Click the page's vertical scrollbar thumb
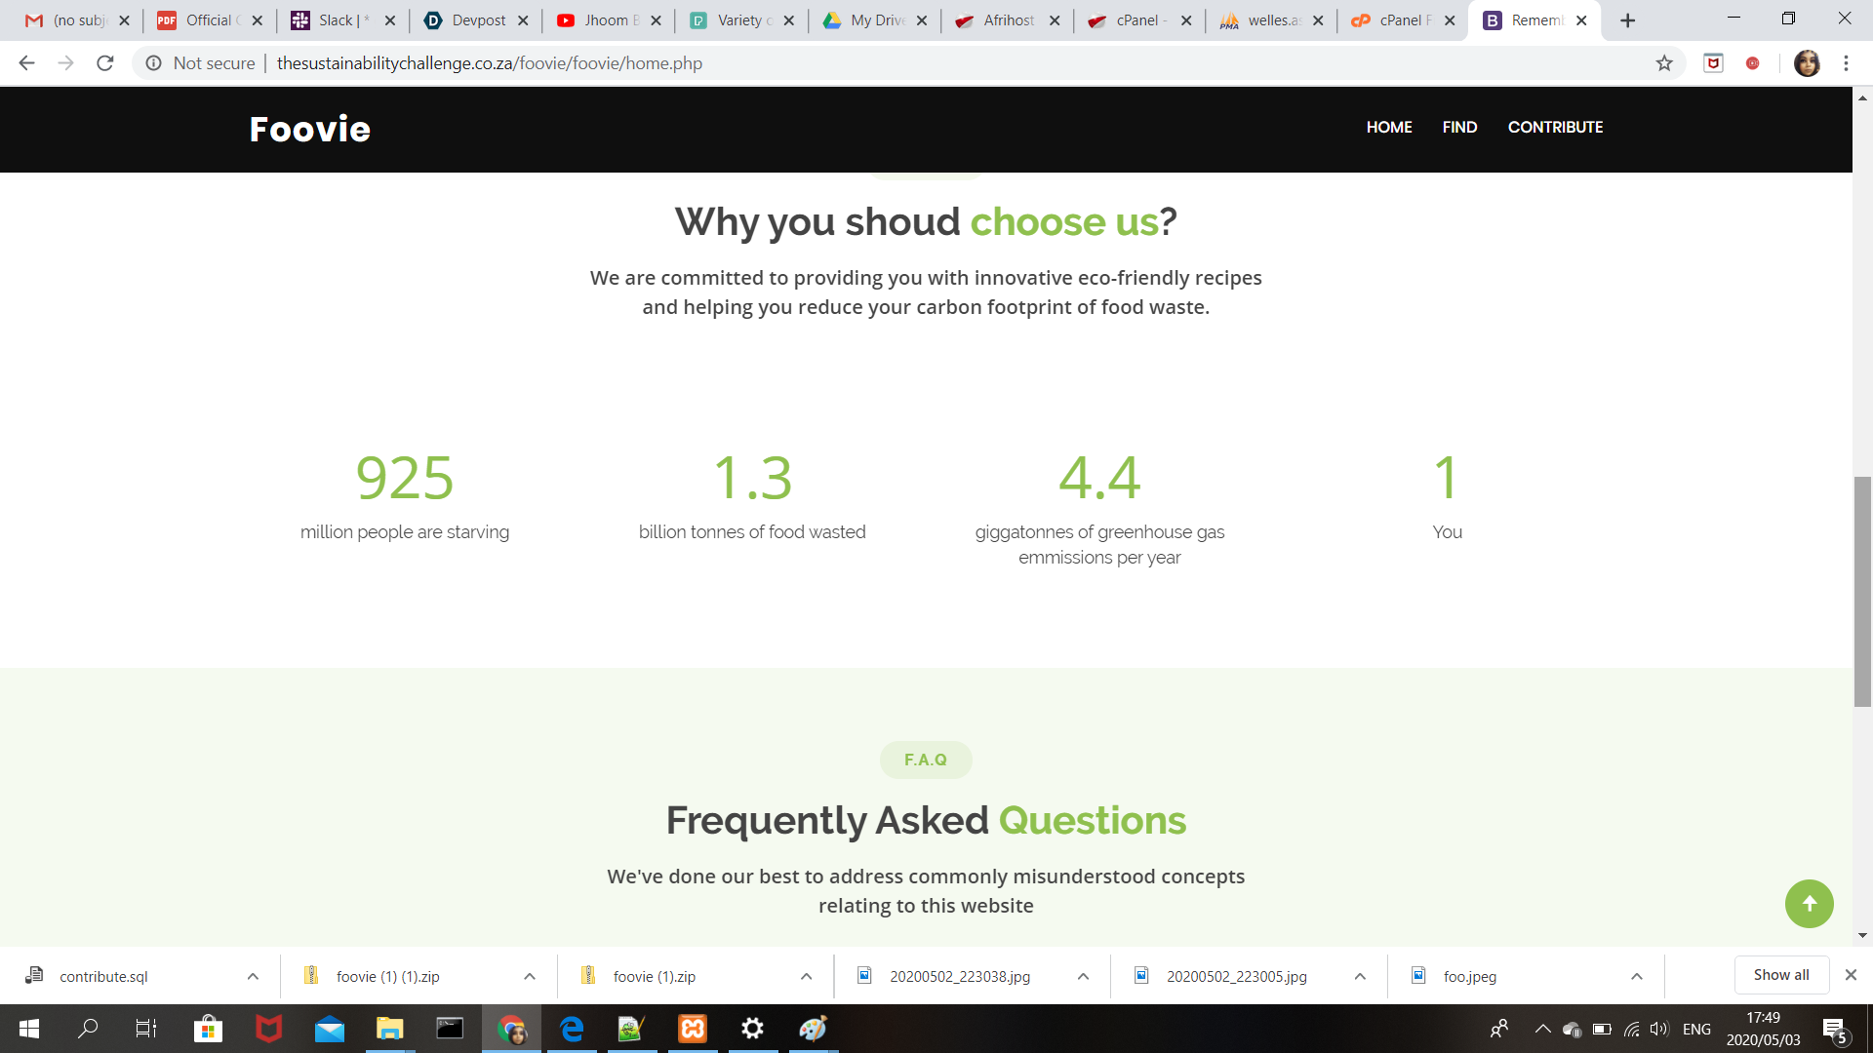Viewport: 1873px width, 1053px height. coord(1862,590)
